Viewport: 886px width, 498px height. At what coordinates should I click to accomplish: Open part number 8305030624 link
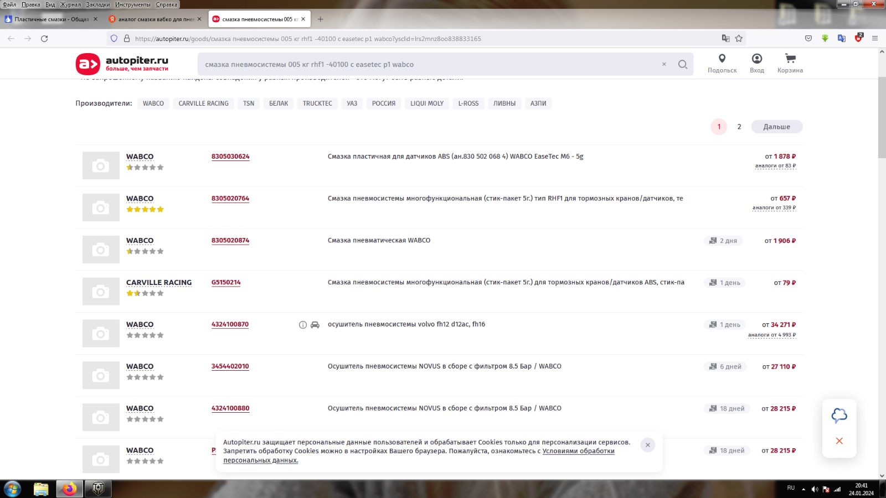[230, 157]
